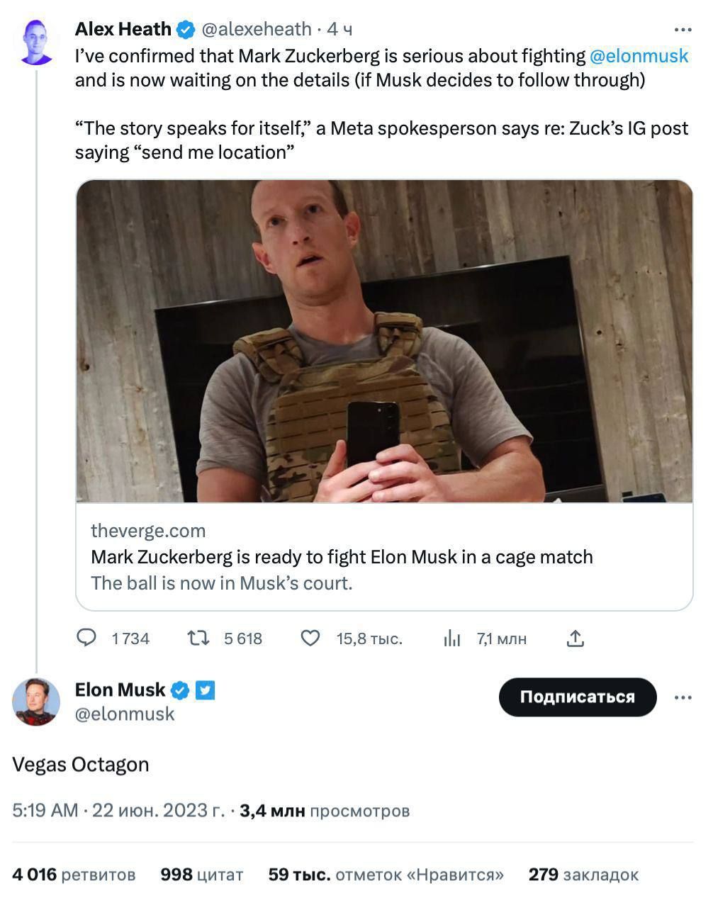Click the reply icon under Alex Heath's tweet
Image resolution: width=713 pixels, height=900 pixels.
[86, 639]
